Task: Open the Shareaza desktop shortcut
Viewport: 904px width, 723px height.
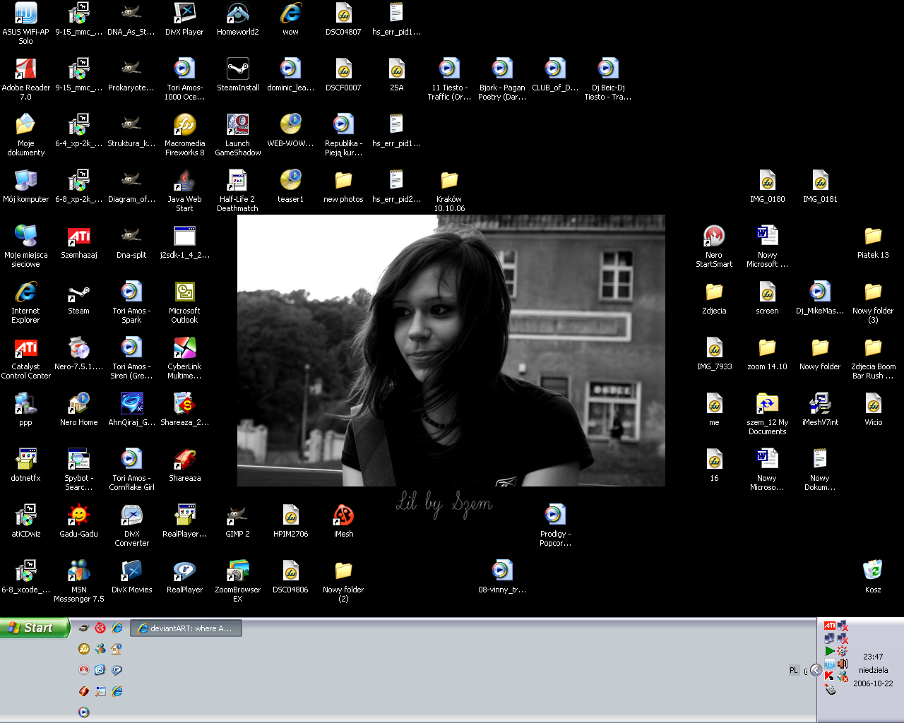Action: (184, 465)
